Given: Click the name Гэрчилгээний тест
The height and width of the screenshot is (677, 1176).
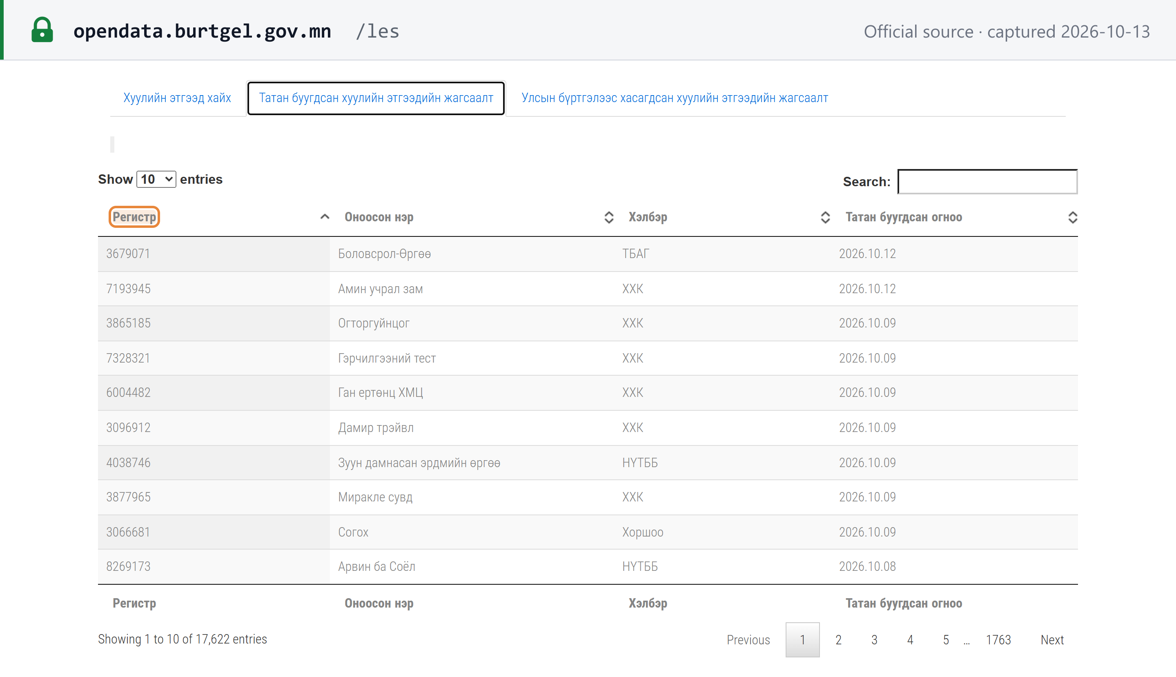Looking at the screenshot, I should point(387,358).
